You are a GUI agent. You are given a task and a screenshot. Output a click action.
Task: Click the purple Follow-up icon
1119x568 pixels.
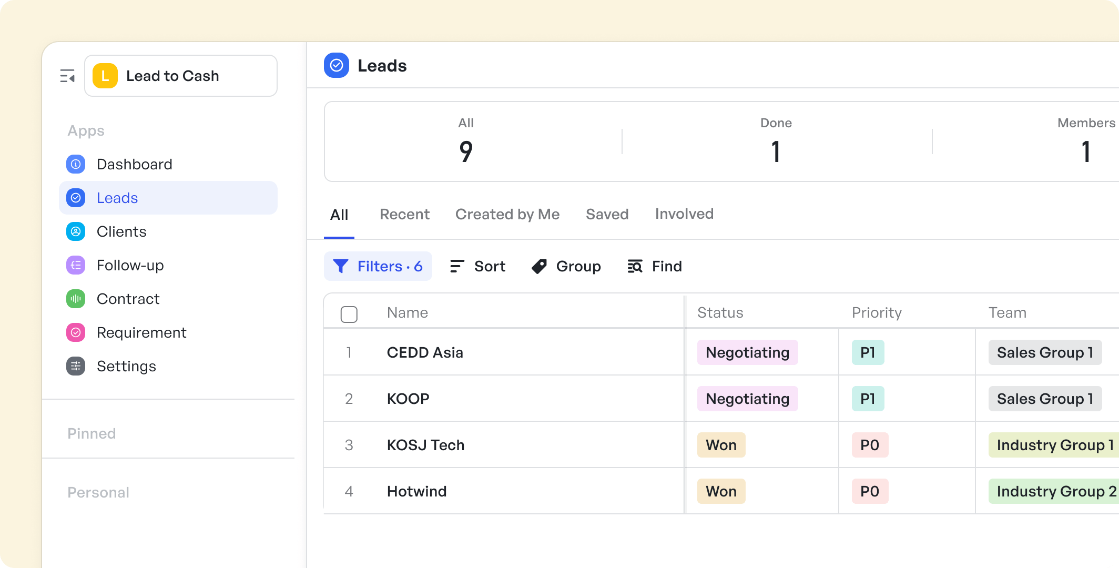click(x=76, y=265)
